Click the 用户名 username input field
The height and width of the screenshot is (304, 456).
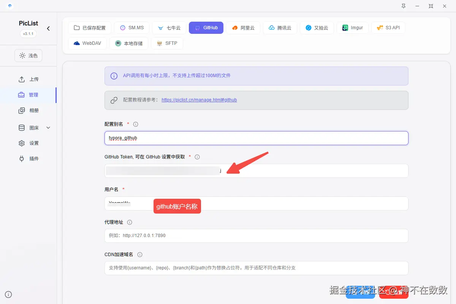point(256,203)
